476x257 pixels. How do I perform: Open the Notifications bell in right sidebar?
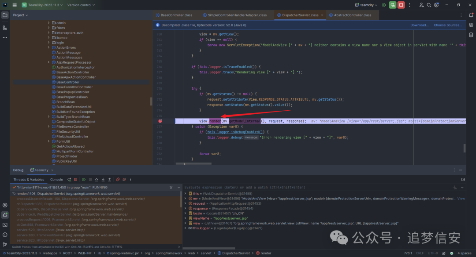coord(471,15)
